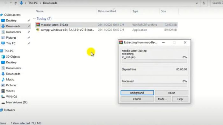Image resolution: width=223 pixels, height=125 pixels.
Task: Click WinRAR ZIP archive type cell
Action: 145,25
